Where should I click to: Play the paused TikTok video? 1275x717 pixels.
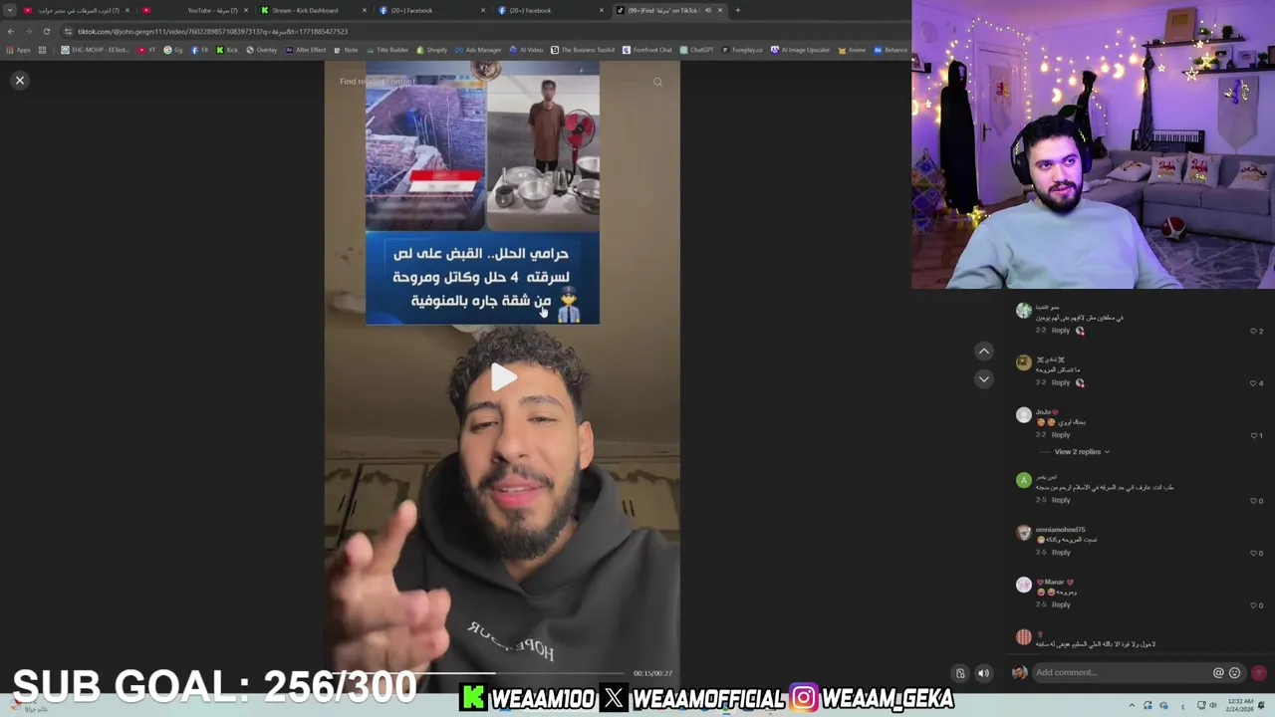coord(503,377)
